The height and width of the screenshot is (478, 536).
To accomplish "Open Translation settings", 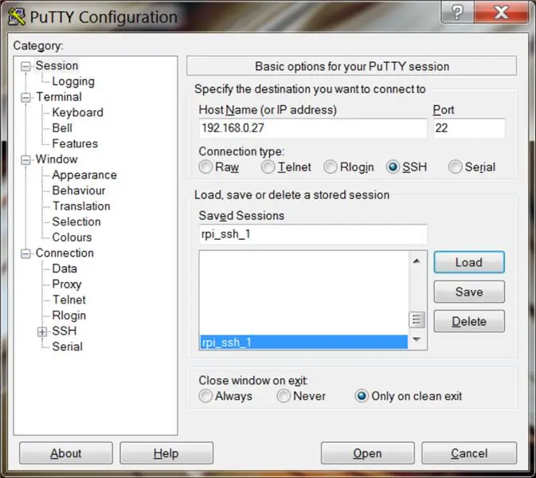I will 81,206.
